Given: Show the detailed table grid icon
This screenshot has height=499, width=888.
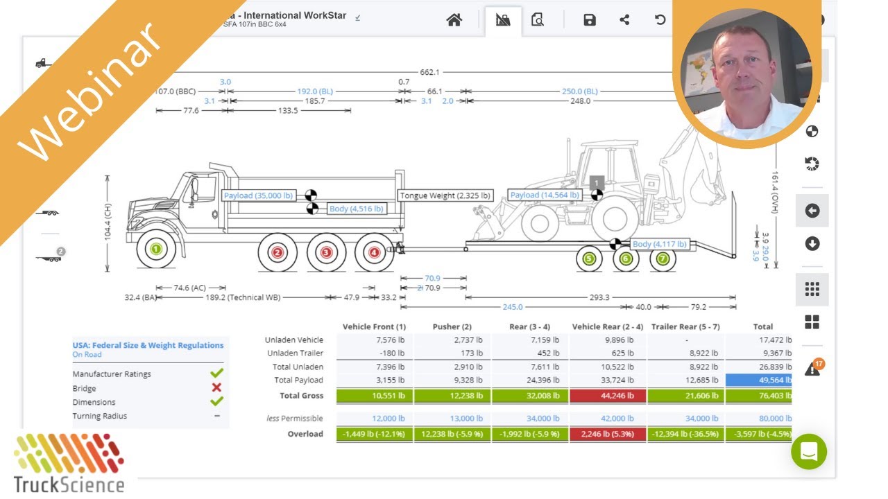Looking at the screenshot, I should tap(812, 289).
